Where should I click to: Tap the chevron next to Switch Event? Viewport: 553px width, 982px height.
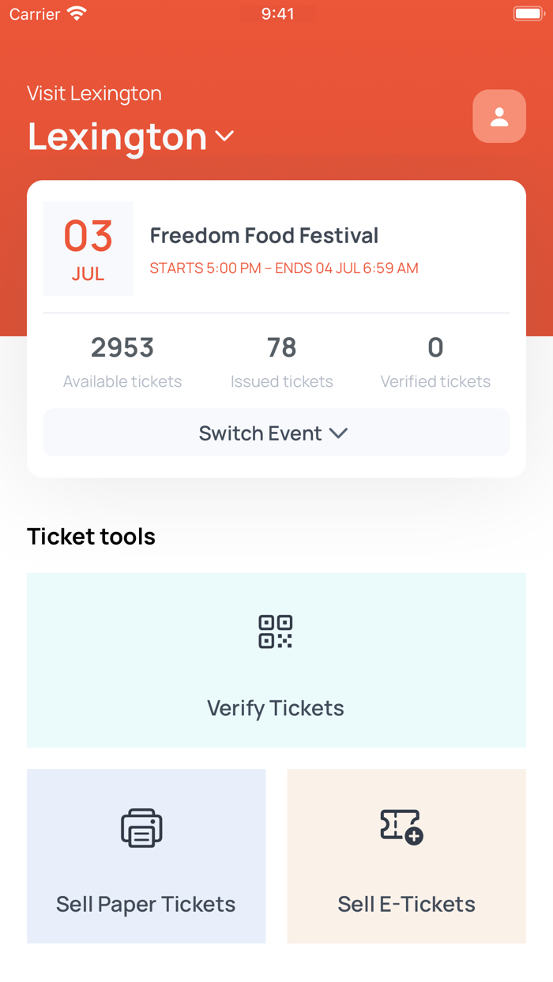[x=340, y=433]
